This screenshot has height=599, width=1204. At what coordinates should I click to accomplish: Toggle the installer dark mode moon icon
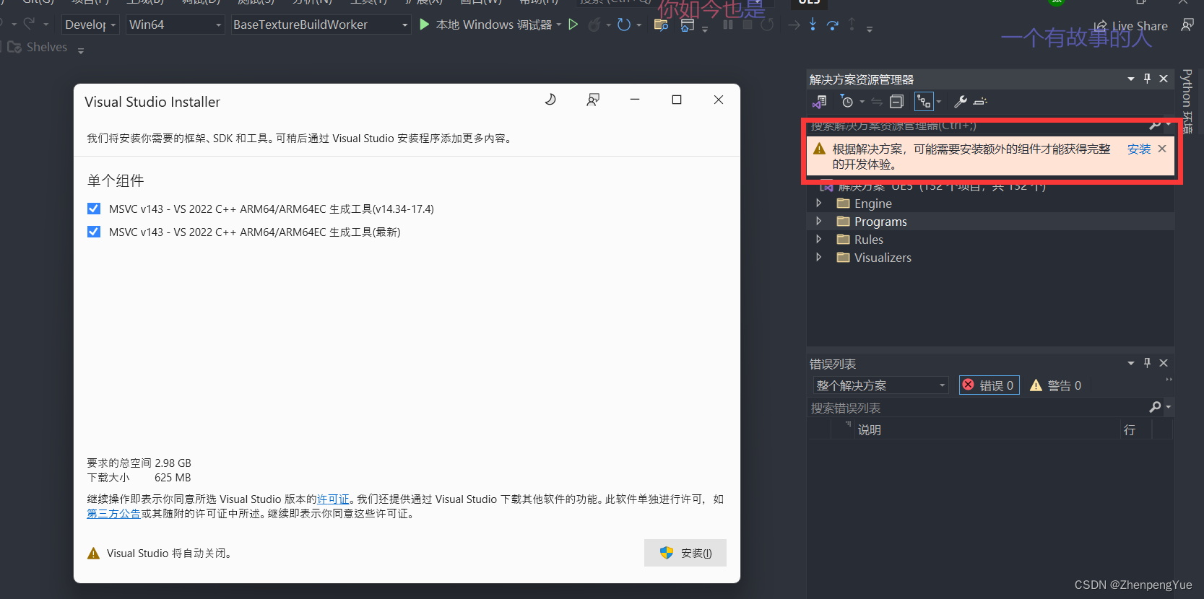[x=550, y=100]
